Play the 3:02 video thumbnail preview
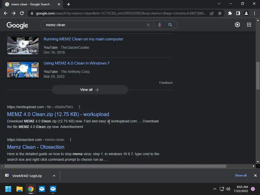 23,45
